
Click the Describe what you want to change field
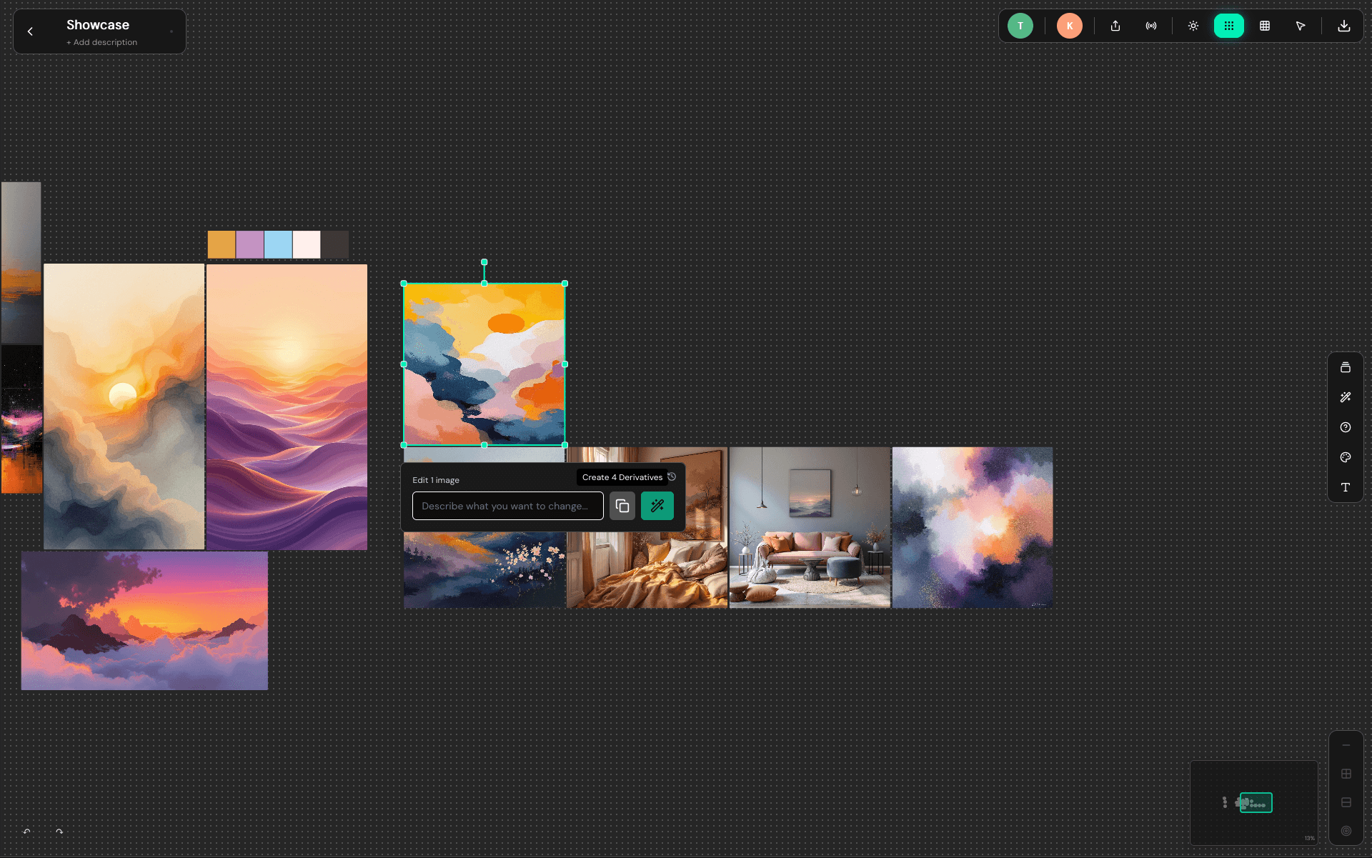point(507,506)
